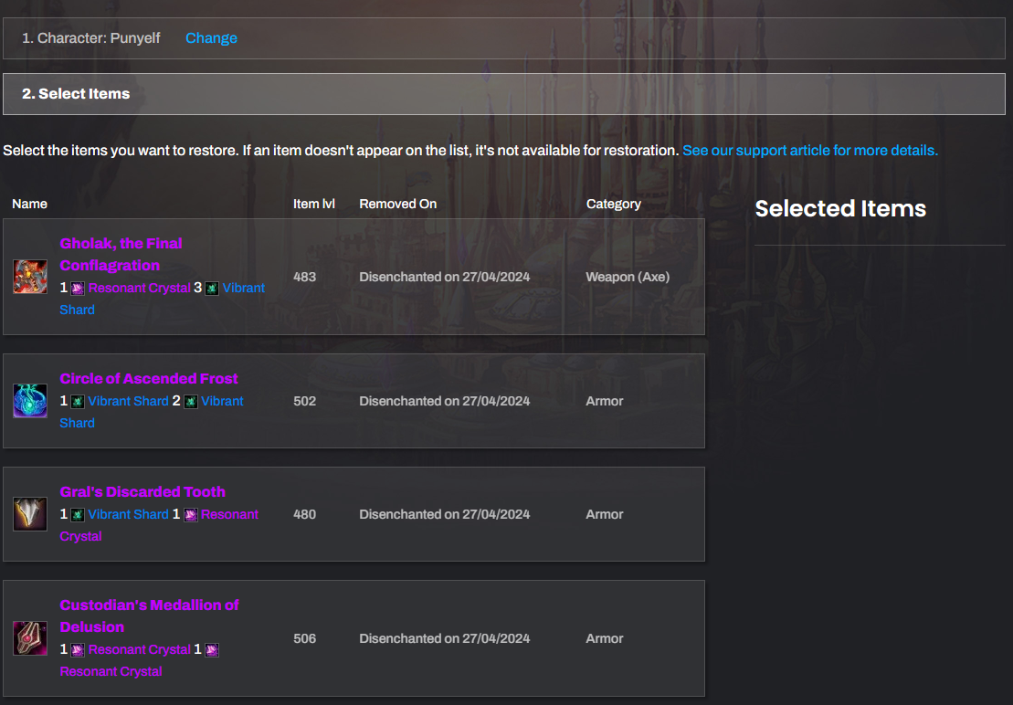Expand the Character: Punyelf step header
Screen dimensions: 1013x705
[91, 38]
